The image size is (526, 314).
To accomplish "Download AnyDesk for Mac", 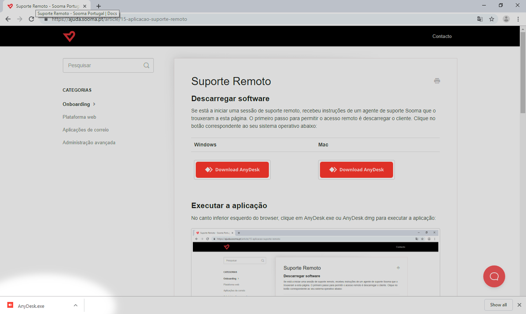I will click(x=357, y=170).
